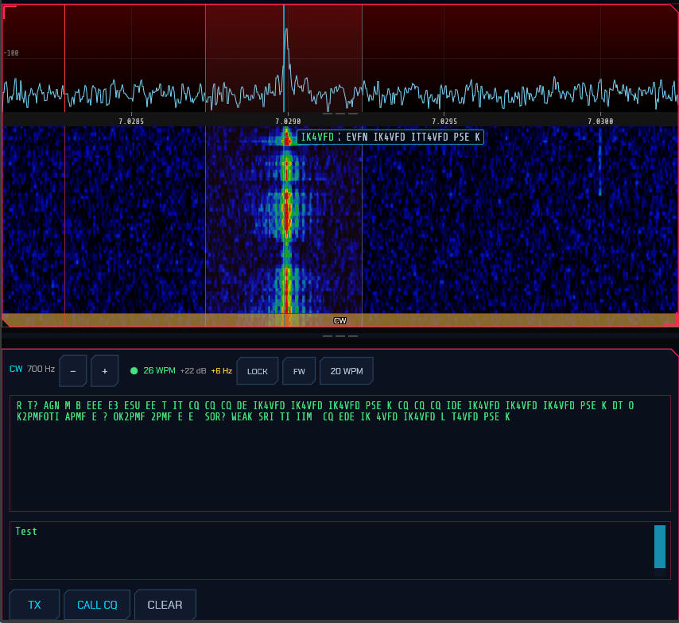This screenshot has height=623, width=679.
Task: Click the 700 Hz pitch value
Action: 41,369
